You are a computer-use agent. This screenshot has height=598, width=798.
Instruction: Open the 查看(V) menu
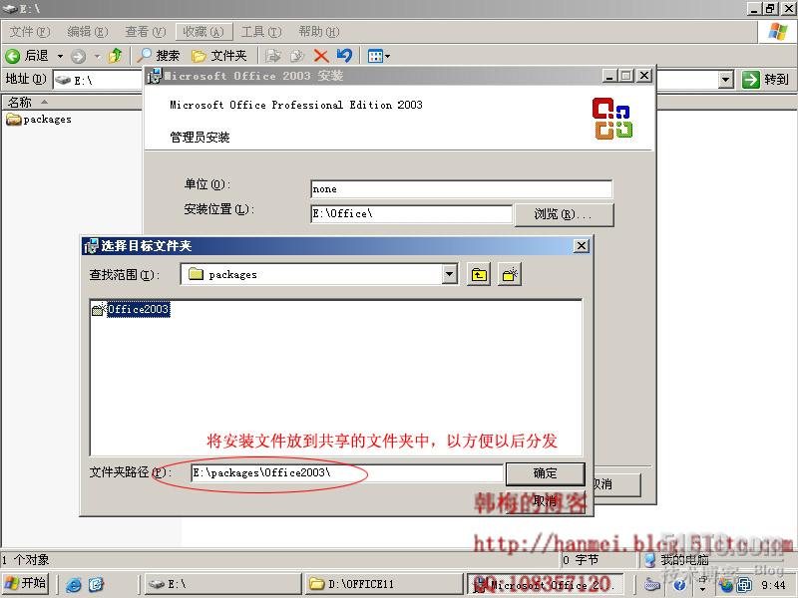pos(146,32)
